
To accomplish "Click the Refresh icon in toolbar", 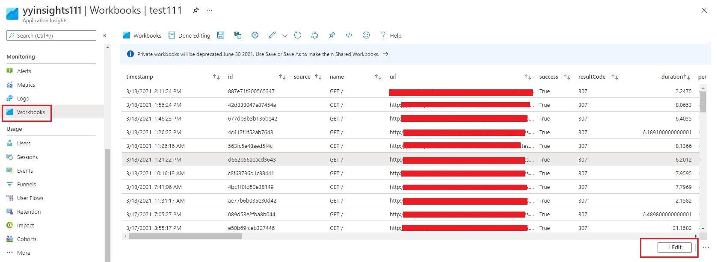I will tap(298, 35).
